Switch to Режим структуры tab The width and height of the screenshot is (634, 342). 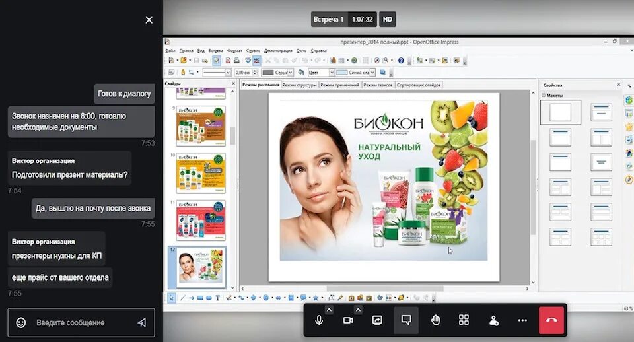300,85
